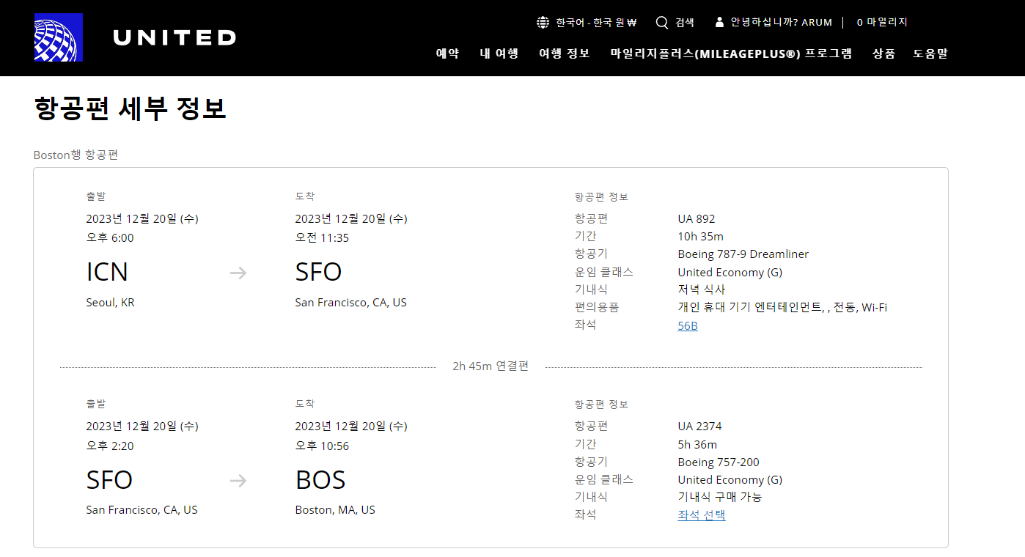
Task: Click the city Boston, MA, US
Action: click(x=335, y=509)
